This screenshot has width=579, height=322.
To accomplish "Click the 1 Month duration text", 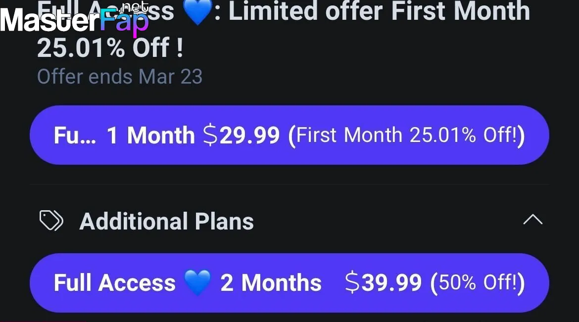I will [150, 135].
